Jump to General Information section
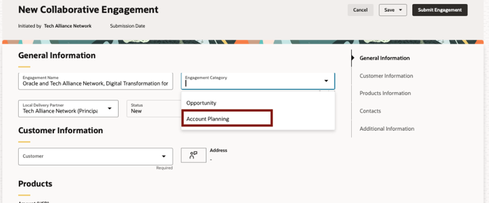 point(384,58)
